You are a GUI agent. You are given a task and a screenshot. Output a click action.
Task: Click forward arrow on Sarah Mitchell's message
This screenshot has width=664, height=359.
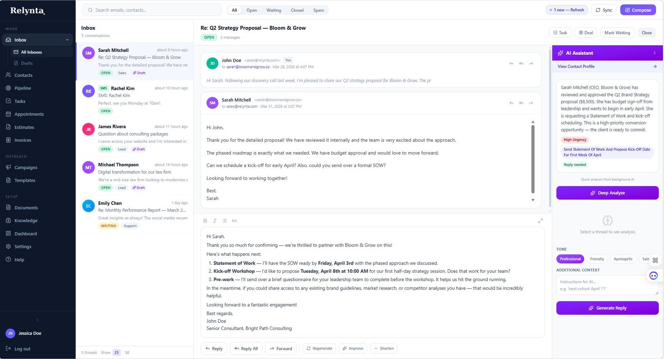click(x=531, y=103)
